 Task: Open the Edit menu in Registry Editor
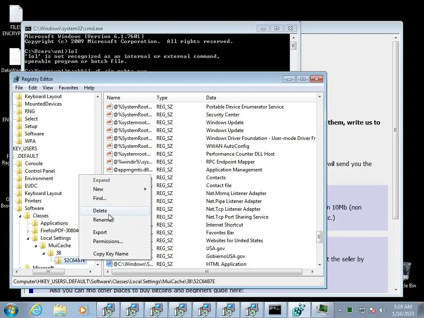(x=33, y=88)
